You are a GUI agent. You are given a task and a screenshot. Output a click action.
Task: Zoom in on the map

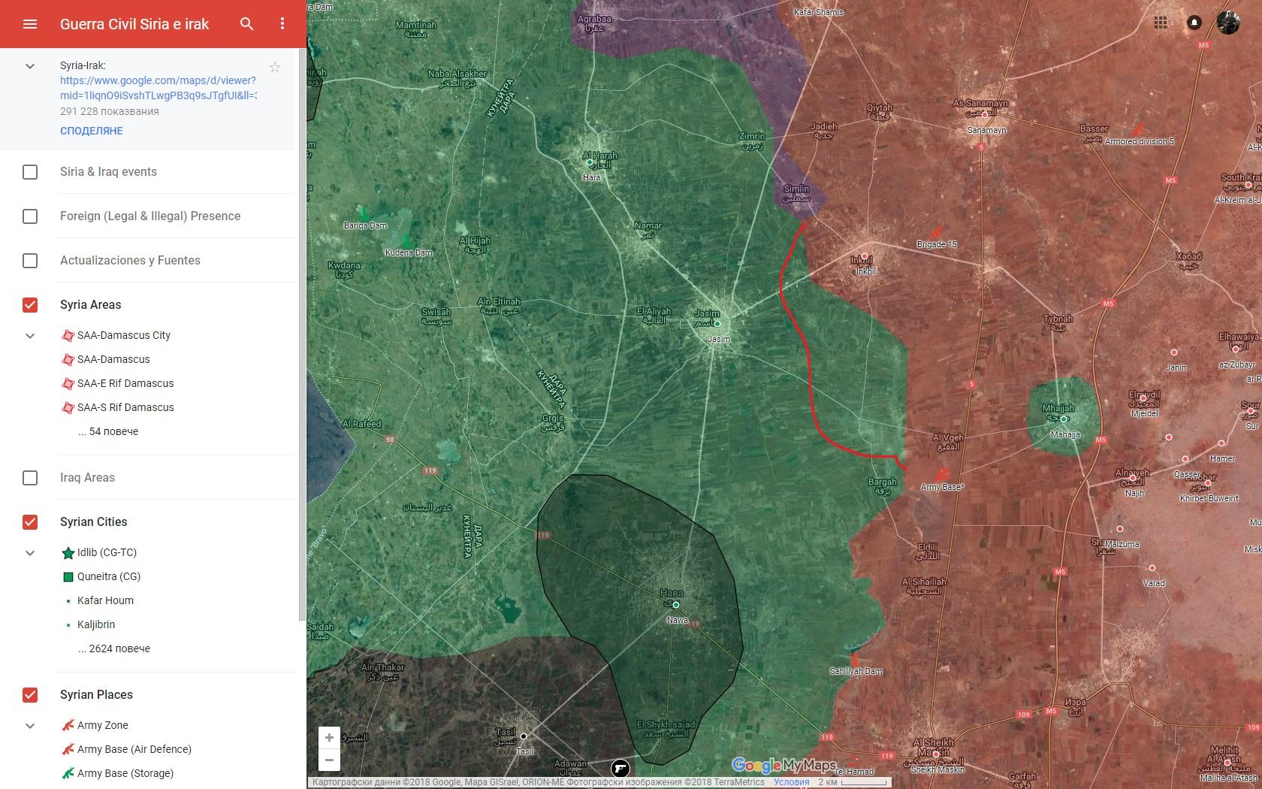[329, 738]
